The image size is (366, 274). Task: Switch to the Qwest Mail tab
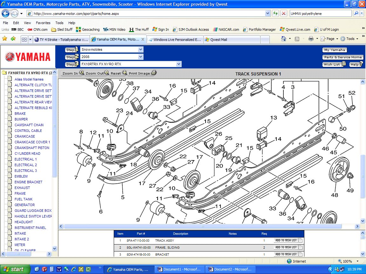(232, 39)
